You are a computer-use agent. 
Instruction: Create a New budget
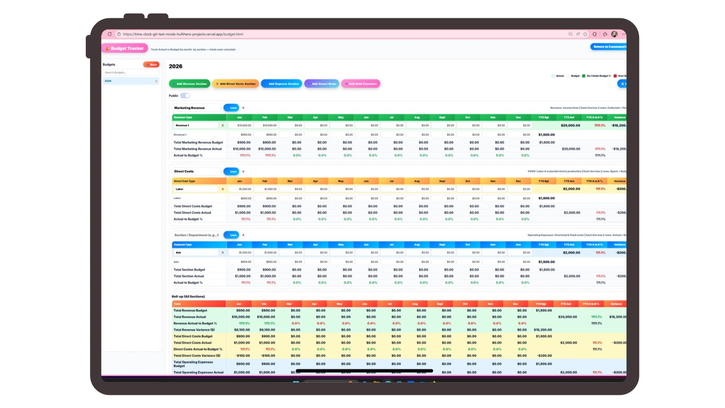tap(151, 65)
